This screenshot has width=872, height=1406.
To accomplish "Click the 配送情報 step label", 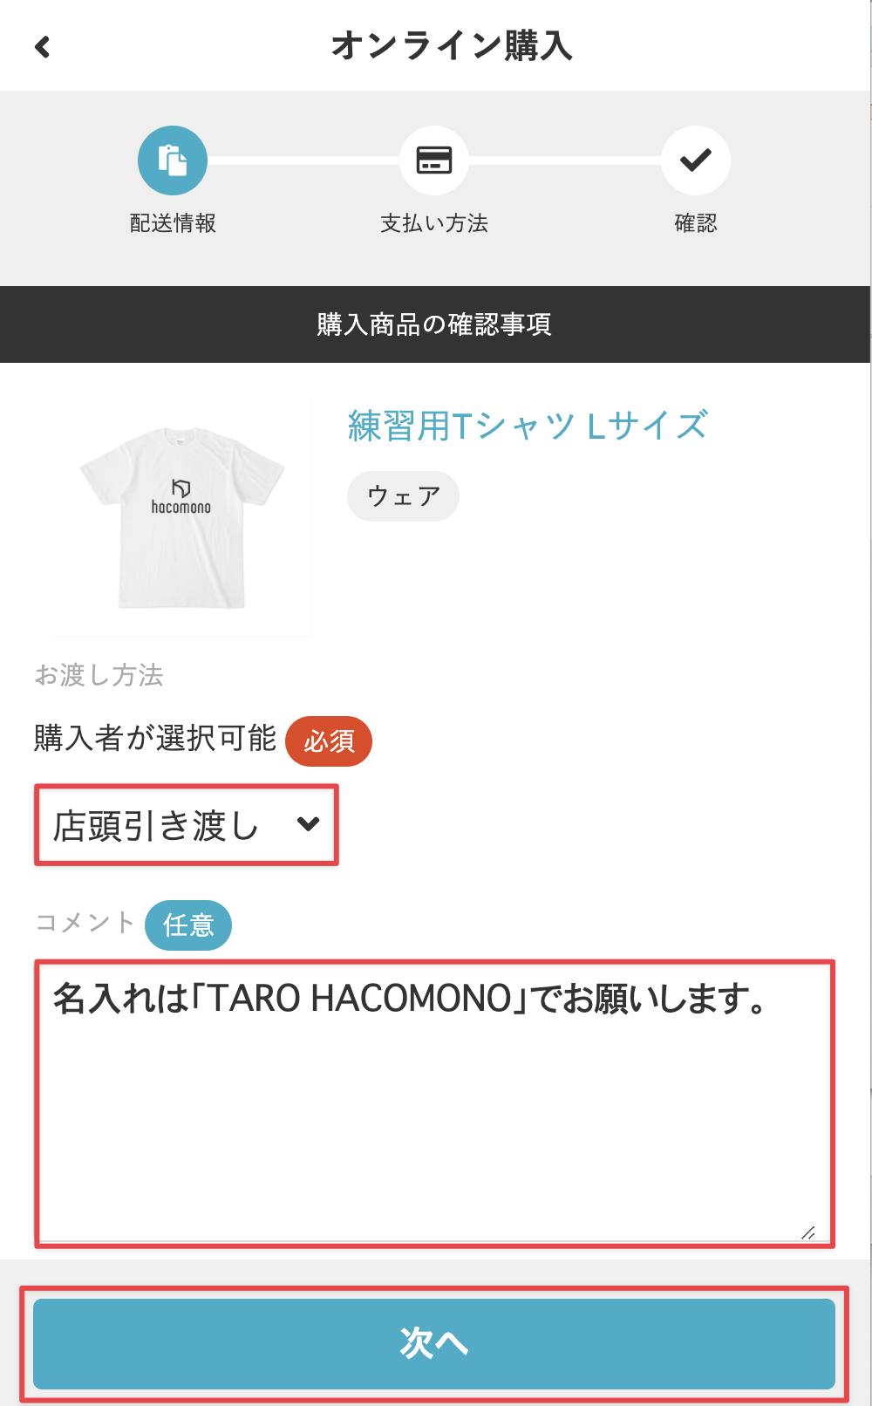I will (x=173, y=223).
